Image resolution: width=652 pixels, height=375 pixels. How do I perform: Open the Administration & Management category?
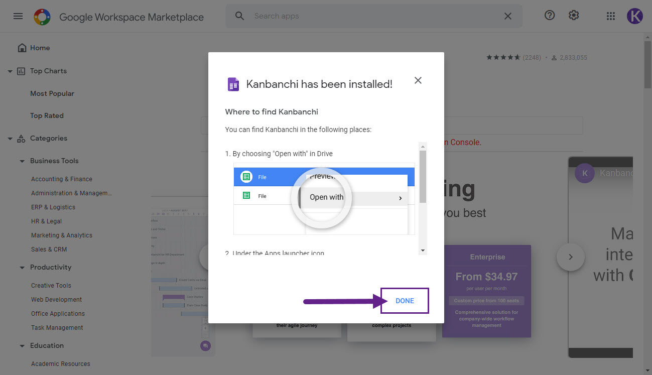pyautogui.click(x=71, y=193)
